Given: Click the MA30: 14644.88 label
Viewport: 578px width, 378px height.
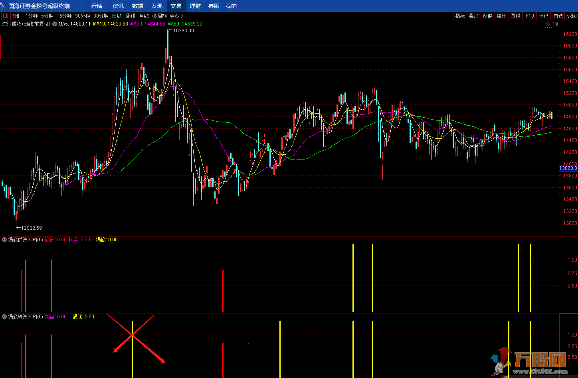Looking at the screenshot, I should 148,24.
